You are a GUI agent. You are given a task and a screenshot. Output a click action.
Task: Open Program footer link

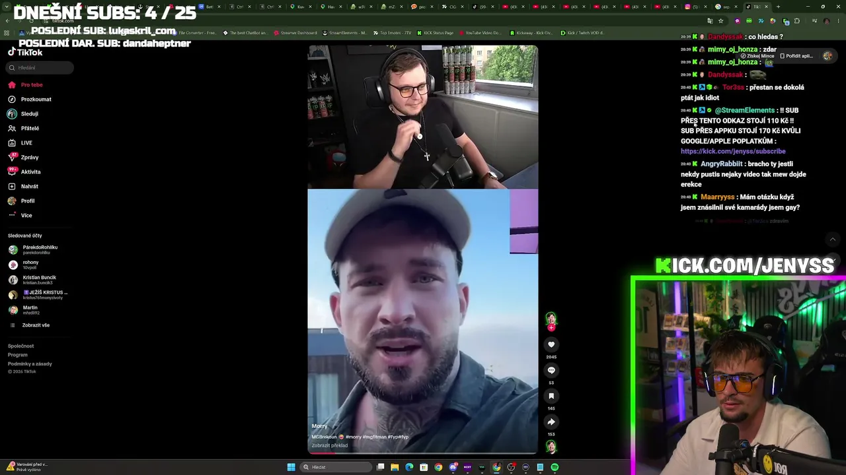18,355
